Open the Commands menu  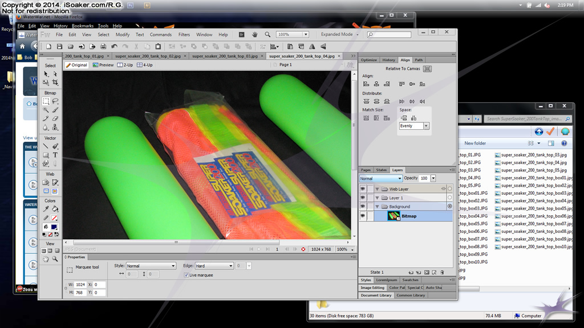coord(161,35)
